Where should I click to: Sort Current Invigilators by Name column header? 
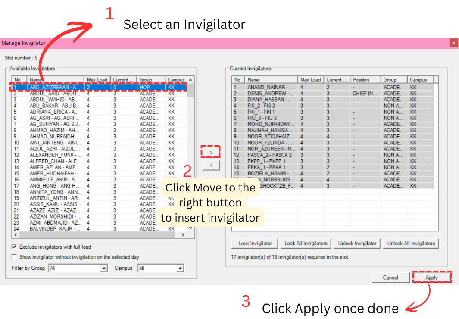point(271,80)
